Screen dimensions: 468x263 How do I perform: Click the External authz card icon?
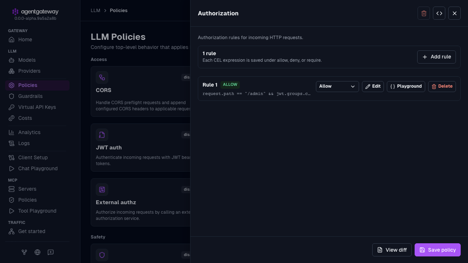coord(102,190)
